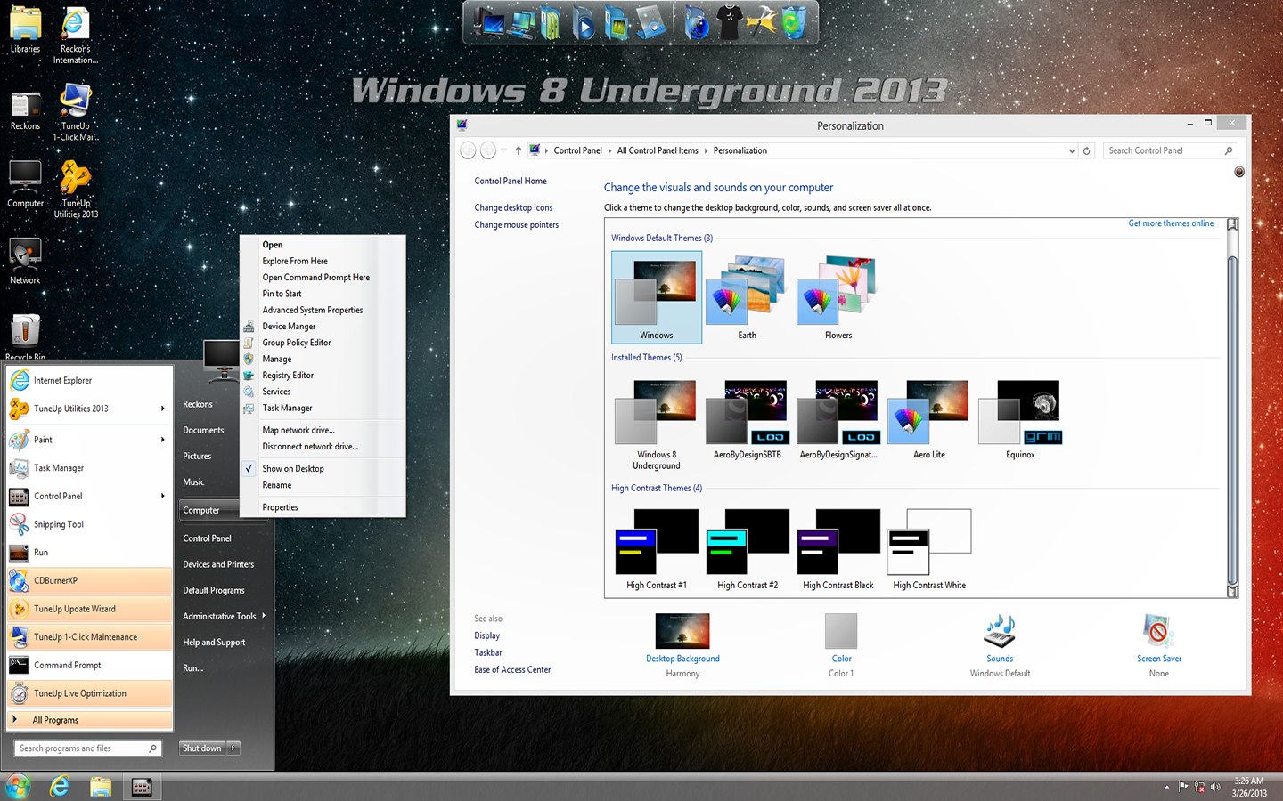Image resolution: width=1283 pixels, height=801 pixels.
Task: Open the Computer icon in the top dock
Action: point(489,22)
